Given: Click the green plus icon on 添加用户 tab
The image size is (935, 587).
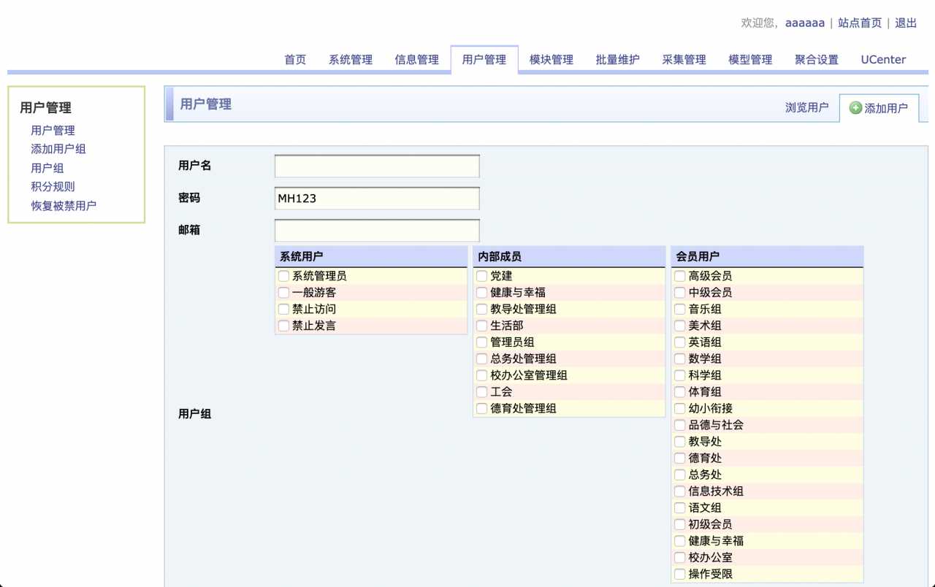Looking at the screenshot, I should 855,107.
